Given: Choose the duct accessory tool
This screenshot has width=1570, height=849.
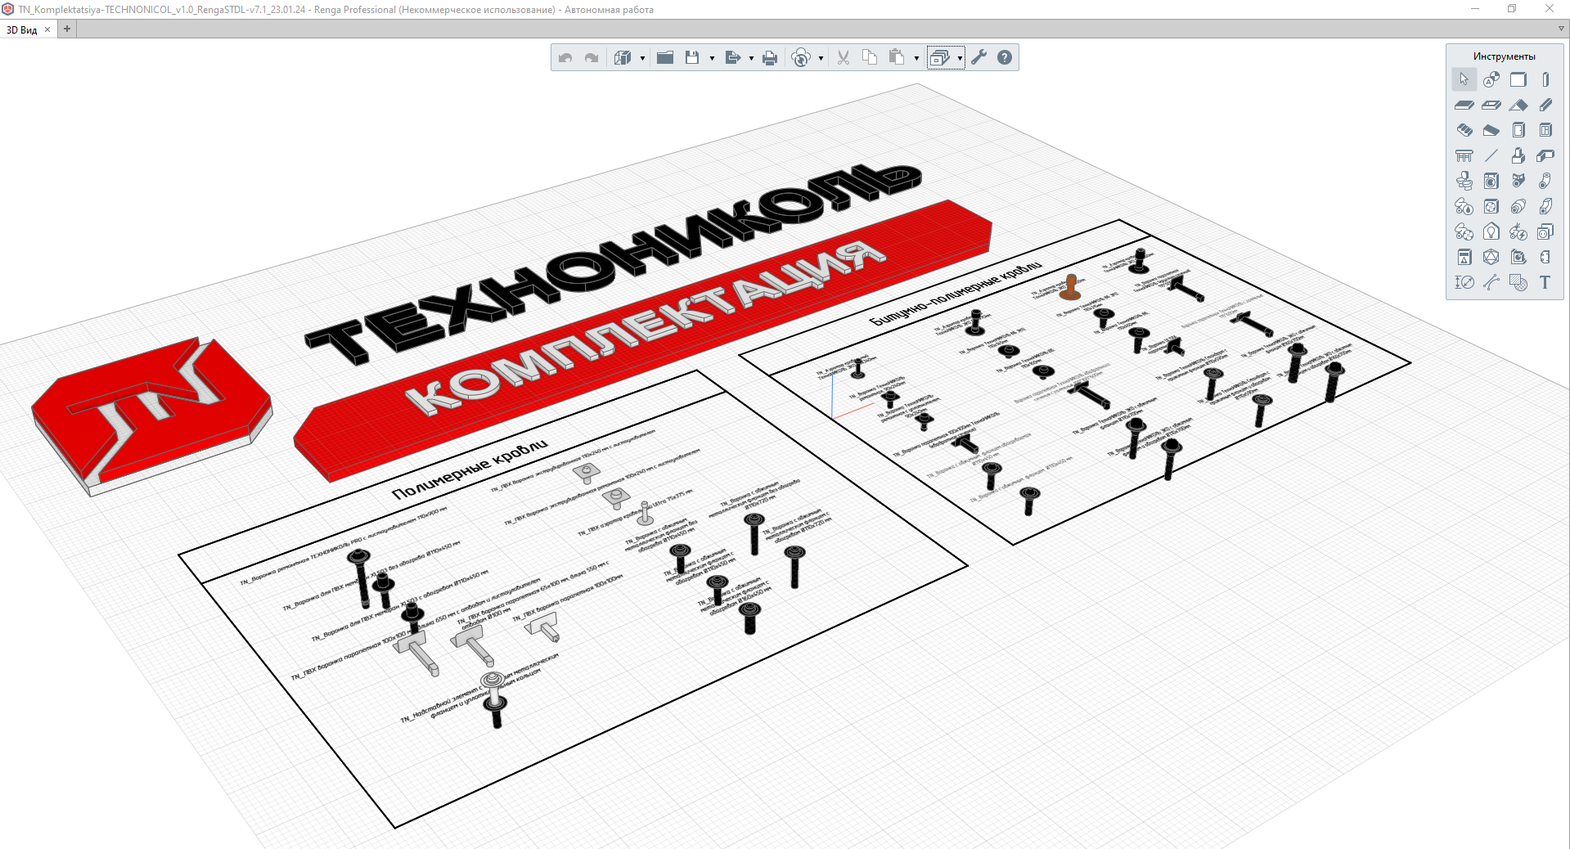Looking at the screenshot, I should pyautogui.click(x=1518, y=206).
